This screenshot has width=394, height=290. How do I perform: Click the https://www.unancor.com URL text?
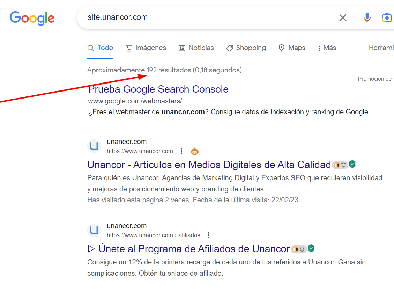pos(140,151)
